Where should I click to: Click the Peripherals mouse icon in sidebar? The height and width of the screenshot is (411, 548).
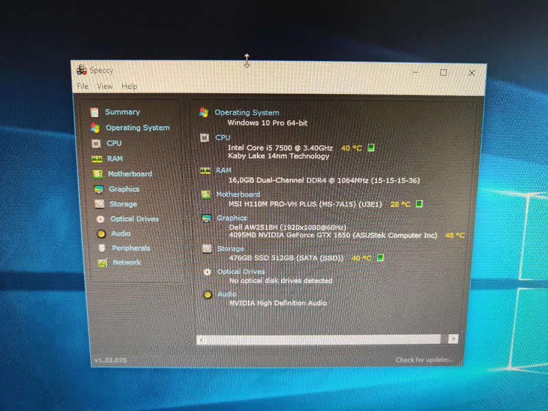[102, 248]
